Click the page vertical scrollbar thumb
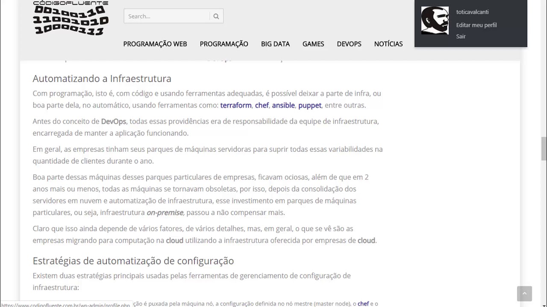Image resolution: width=547 pixels, height=307 pixels. point(544,149)
